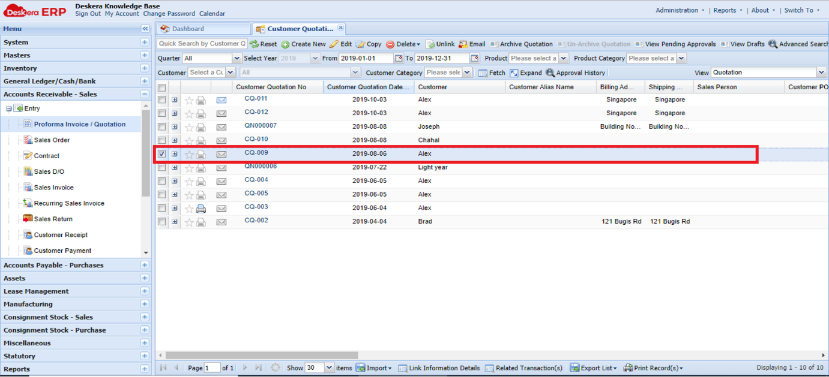The height and width of the screenshot is (377, 829).
Task: Click the Expand button in filter bar
Action: coord(526,73)
